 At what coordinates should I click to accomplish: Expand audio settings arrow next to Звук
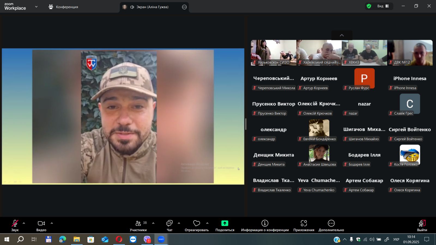[24, 223]
